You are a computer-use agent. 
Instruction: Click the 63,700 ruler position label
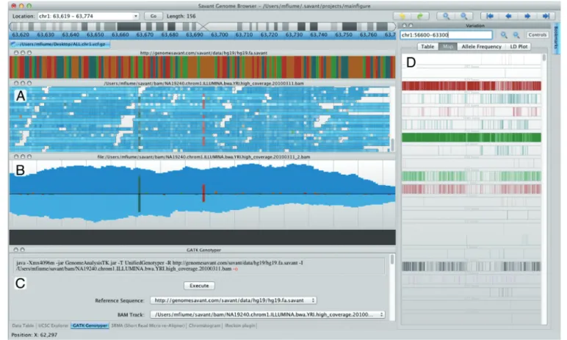click(x=220, y=35)
